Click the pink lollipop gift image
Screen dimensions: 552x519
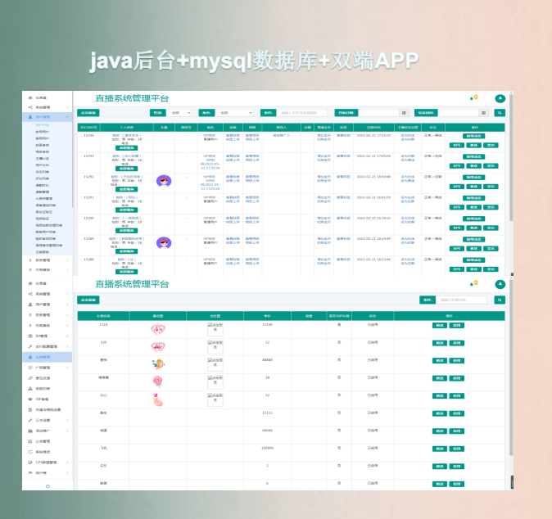157,382
